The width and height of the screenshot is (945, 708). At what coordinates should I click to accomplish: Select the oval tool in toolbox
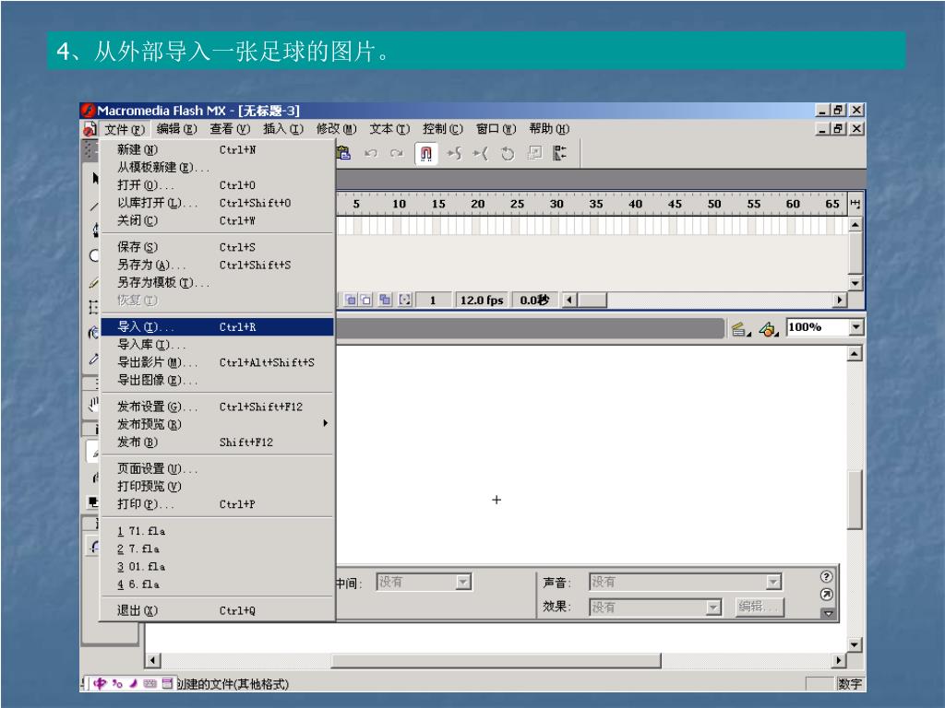tap(94, 255)
